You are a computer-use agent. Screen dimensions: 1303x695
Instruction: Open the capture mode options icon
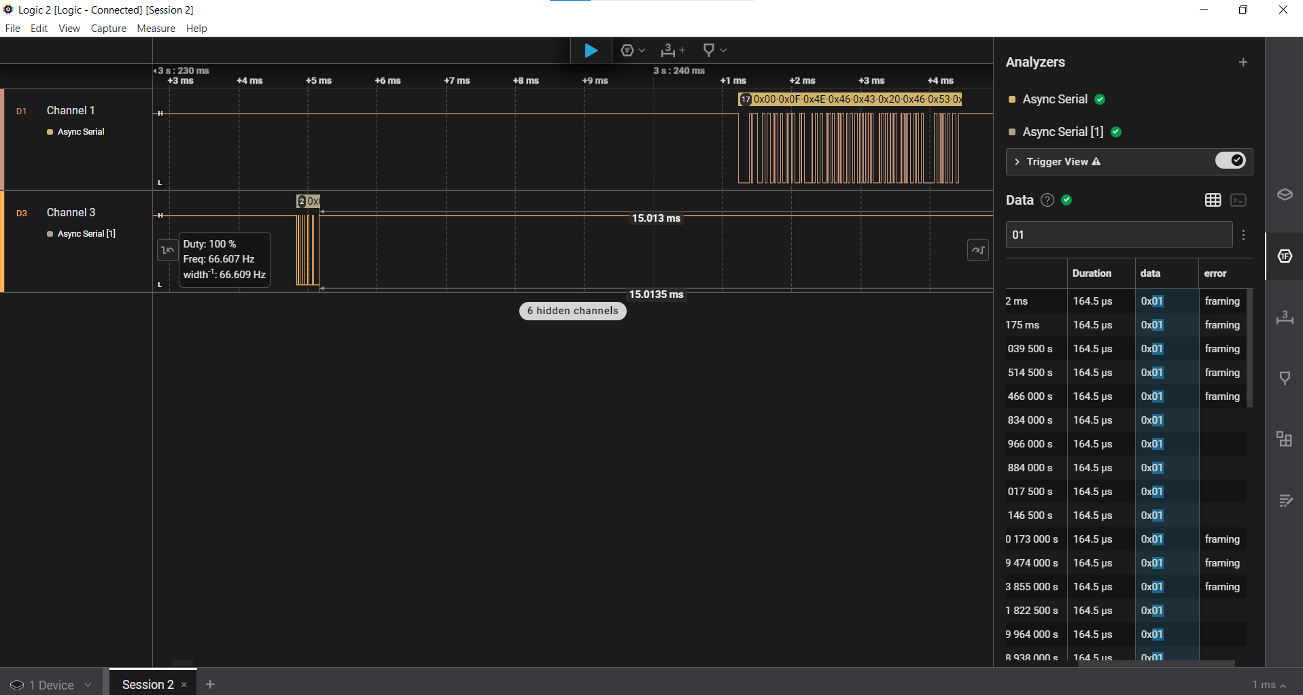(627, 50)
